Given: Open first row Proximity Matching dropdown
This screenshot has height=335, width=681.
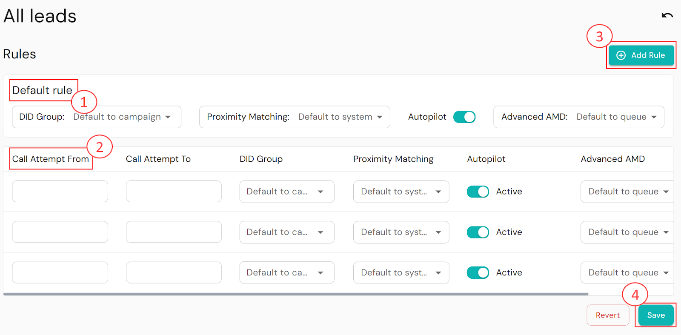Looking at the screenshot, I should [401, 192].
